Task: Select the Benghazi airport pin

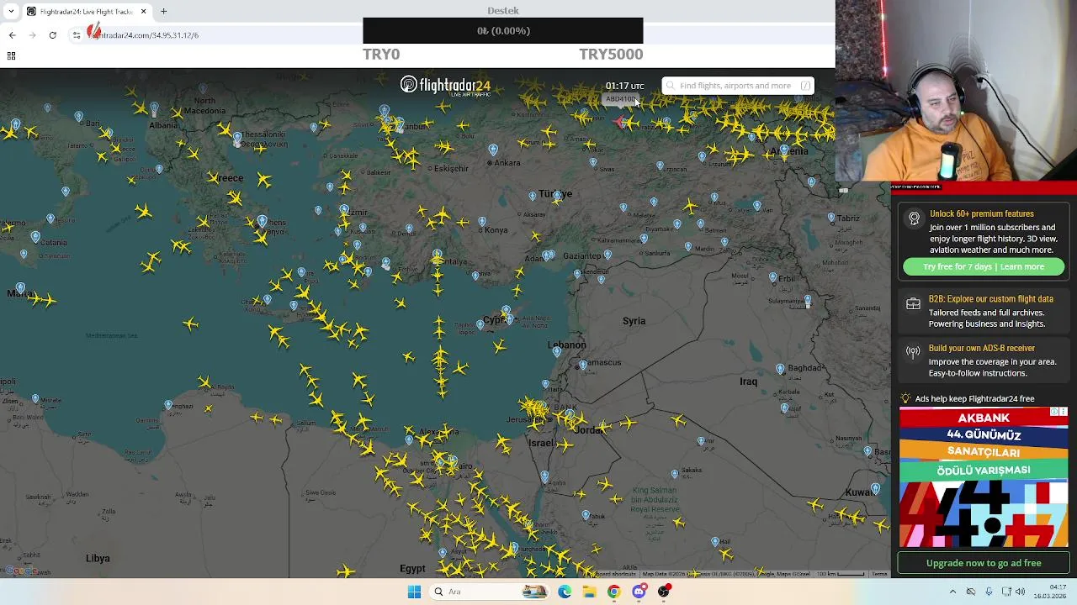Action: [x=168, y=405]
